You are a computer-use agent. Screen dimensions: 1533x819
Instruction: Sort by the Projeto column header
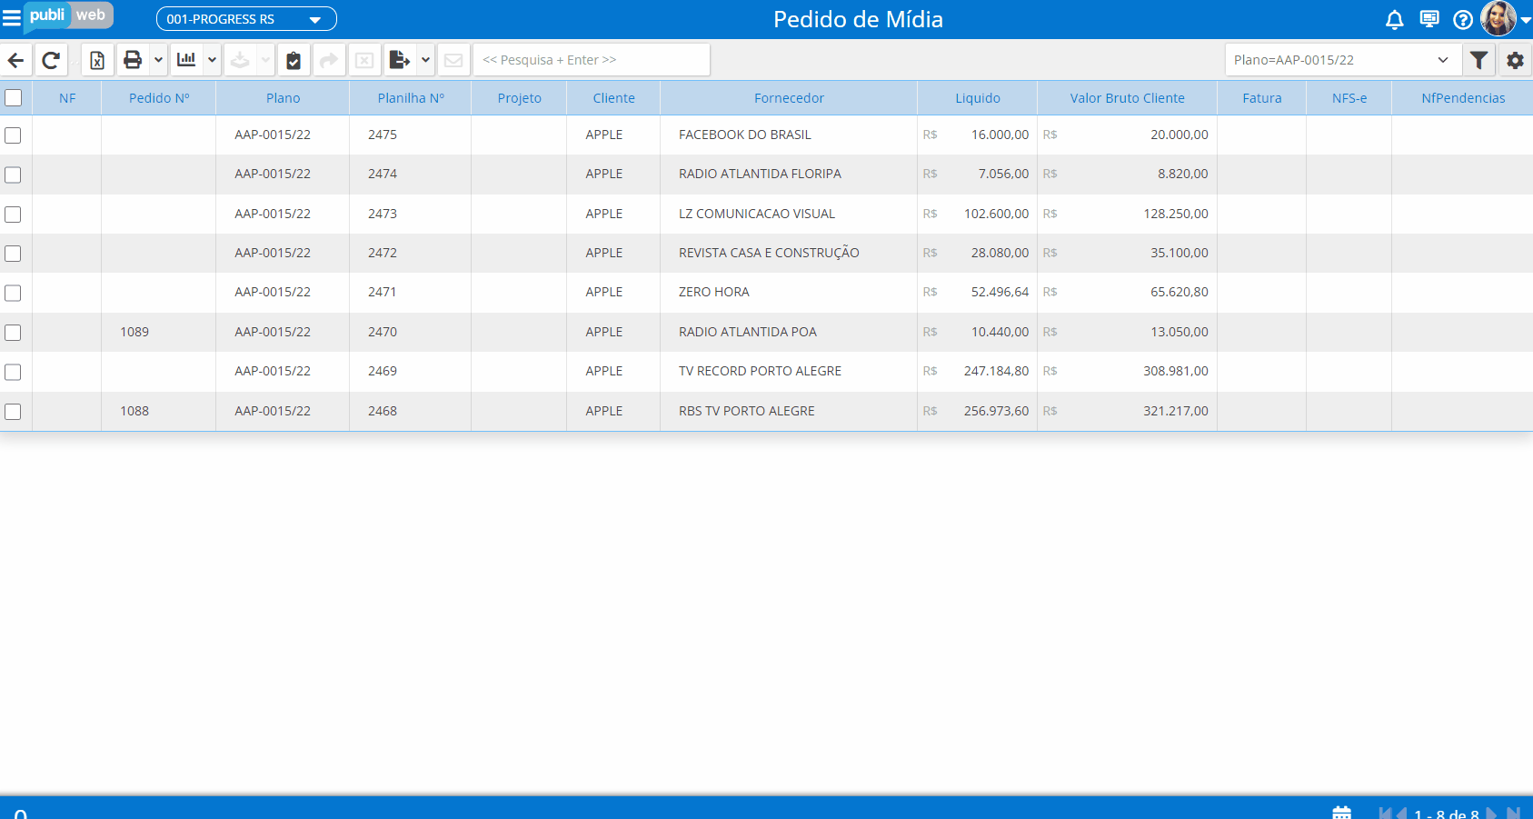coord(519,98)
